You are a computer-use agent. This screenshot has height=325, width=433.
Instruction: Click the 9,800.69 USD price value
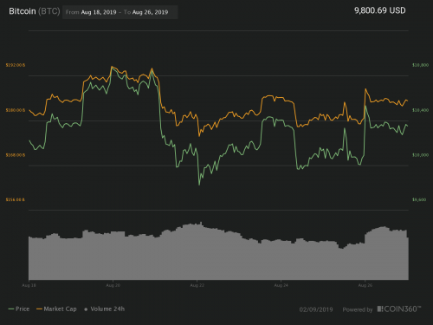tap(380, 10)
